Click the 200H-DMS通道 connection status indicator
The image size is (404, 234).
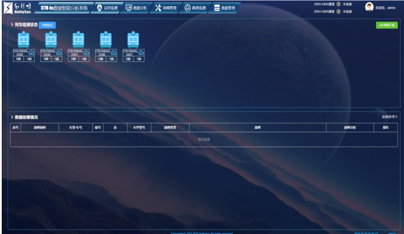(338, 11)
